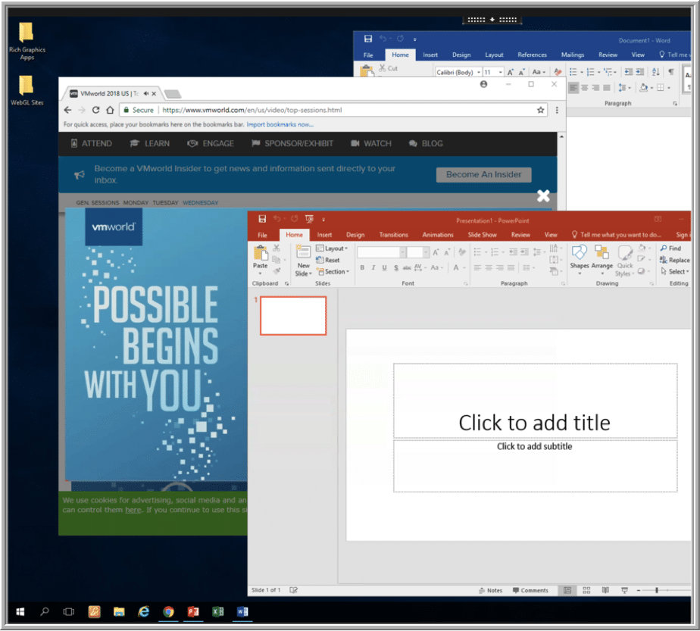The height and width of the screenshot is (631, 700).
Task: Open PowerPoint File backstage button
Action: point(262,235)
